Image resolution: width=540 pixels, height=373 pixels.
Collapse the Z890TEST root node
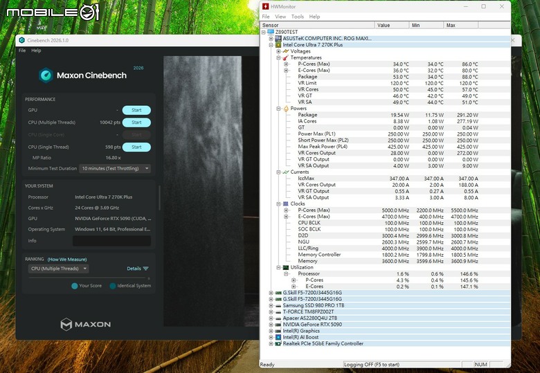coord(264,32)
